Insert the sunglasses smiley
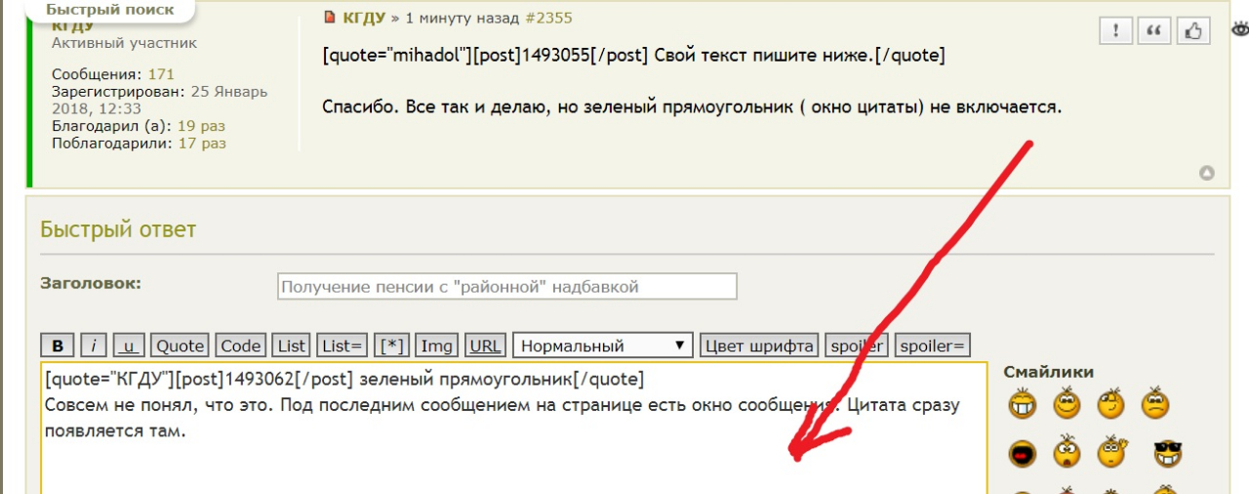 (1167, 453)
